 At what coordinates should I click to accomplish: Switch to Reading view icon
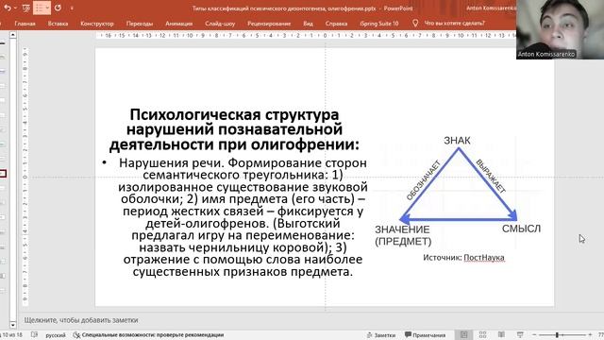coord(501,334)
